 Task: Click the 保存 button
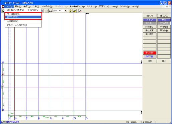pyautogui.click(x=150, y=61)
